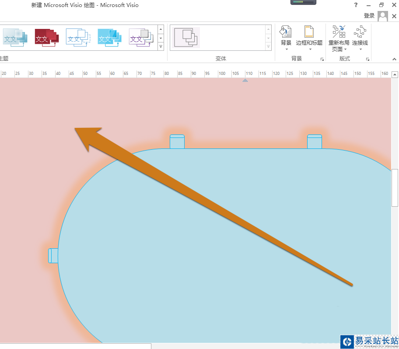This screenshot has width=399, height=349.
Task: Click the vertical scrollbar up arrow
Action: 395,74
